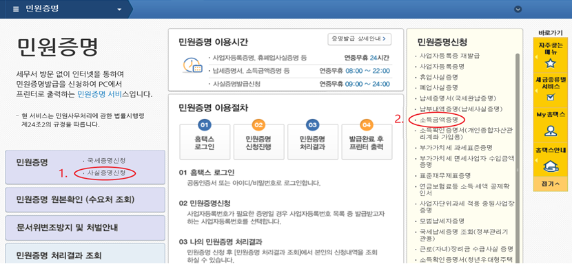Image resolution: width=572 pixels, height=264 pixels.
Task: Select 납세증명서(국세완납증명)
Action: pos(458,98)
